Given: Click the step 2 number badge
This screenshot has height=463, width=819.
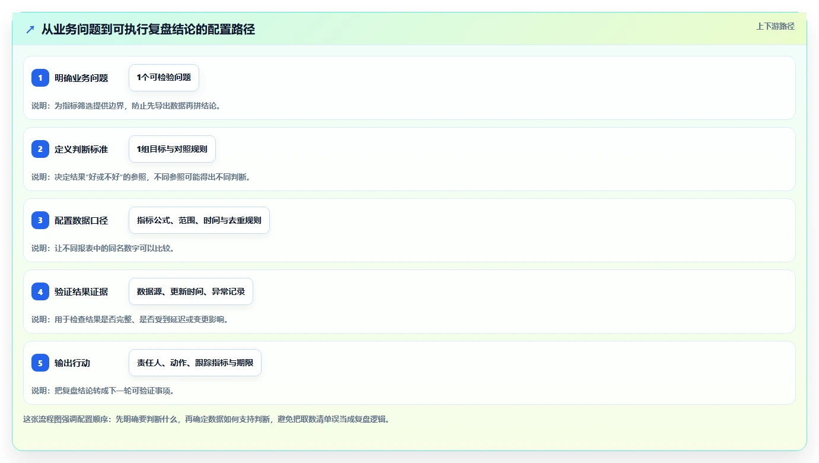Looking at the screenshot, I should coord(40,149).
